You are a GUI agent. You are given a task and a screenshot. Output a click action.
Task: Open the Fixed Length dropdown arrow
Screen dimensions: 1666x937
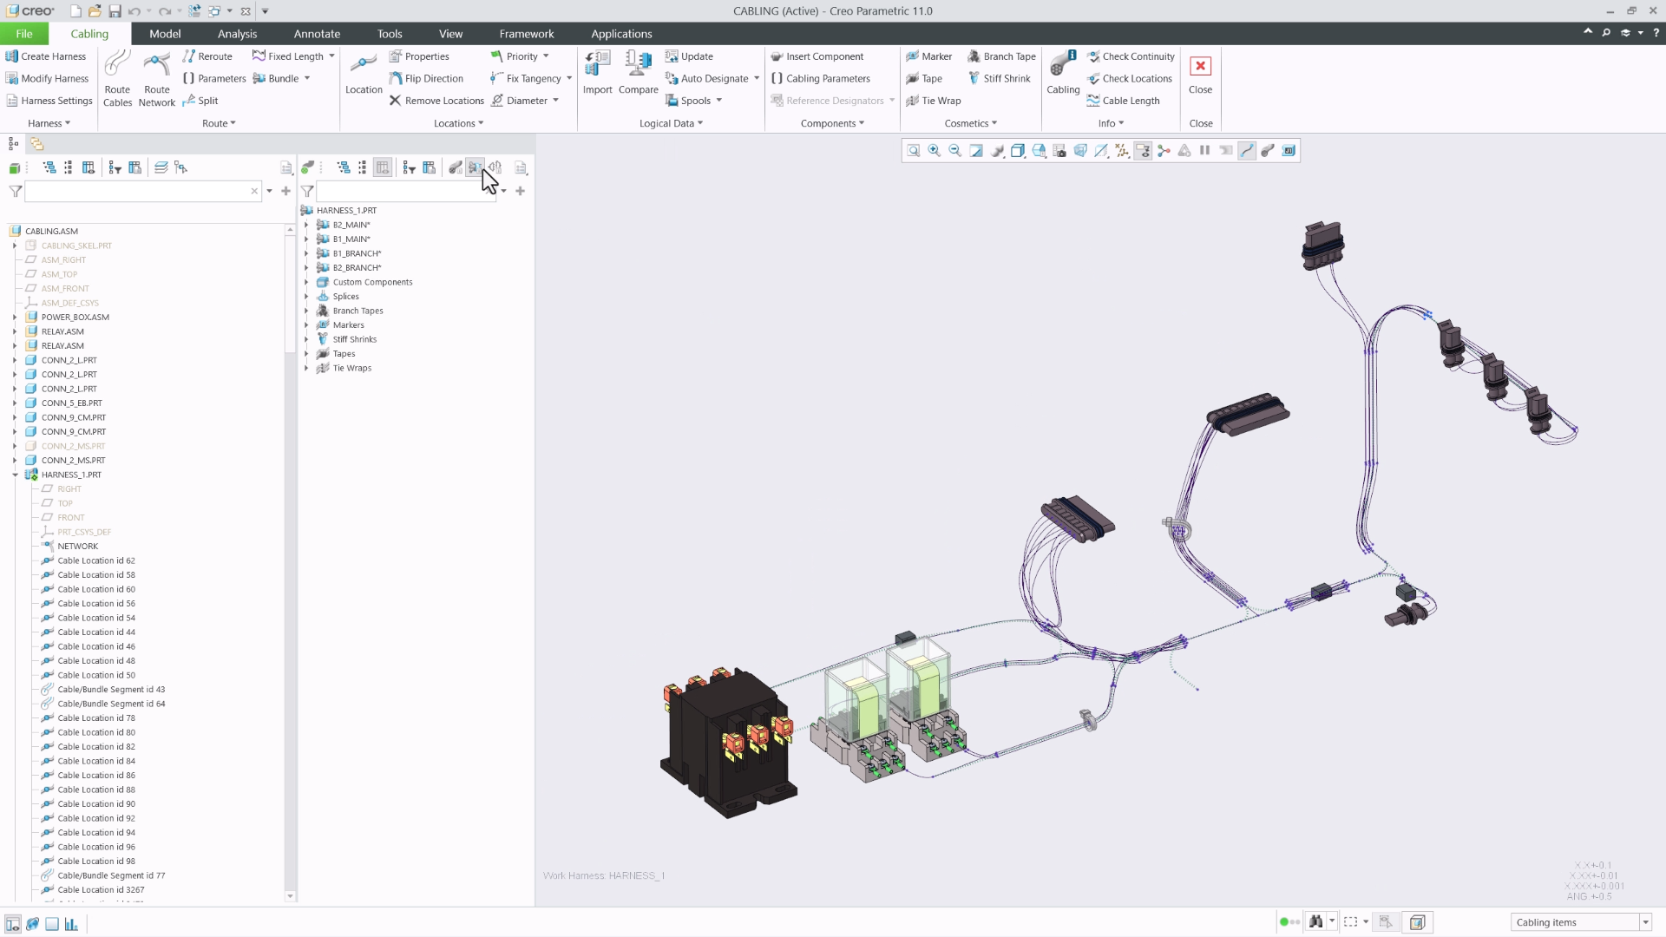331,56
